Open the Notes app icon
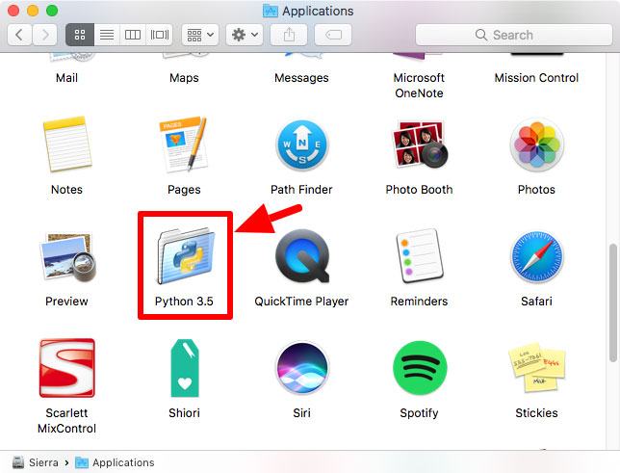 tap(67, 145)
